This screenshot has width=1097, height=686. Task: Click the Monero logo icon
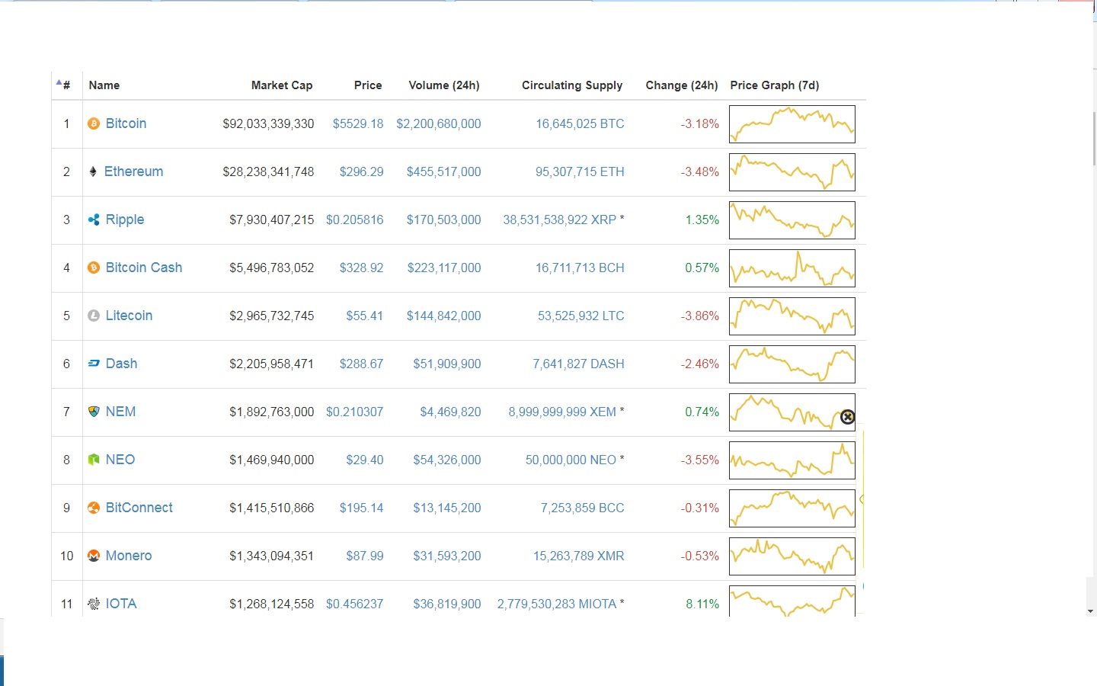point(94,556)
